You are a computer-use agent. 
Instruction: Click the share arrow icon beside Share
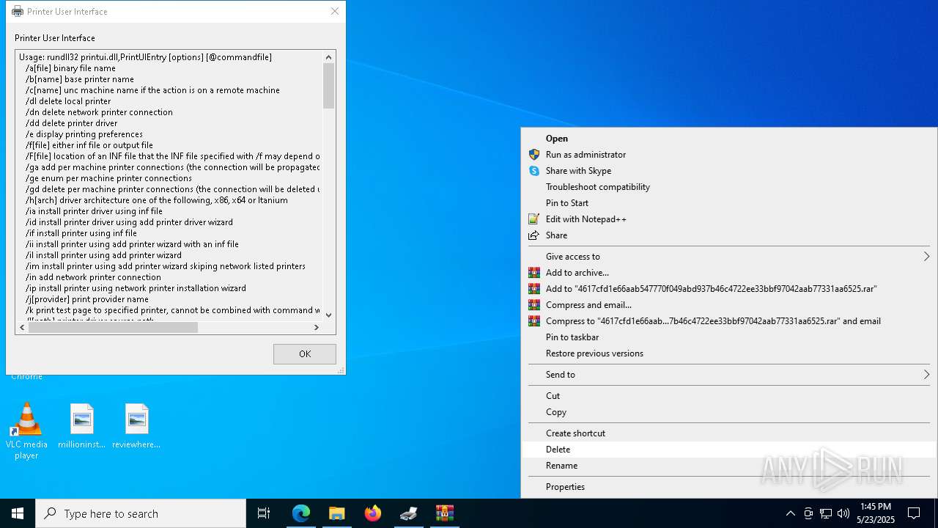pos(534,235)
